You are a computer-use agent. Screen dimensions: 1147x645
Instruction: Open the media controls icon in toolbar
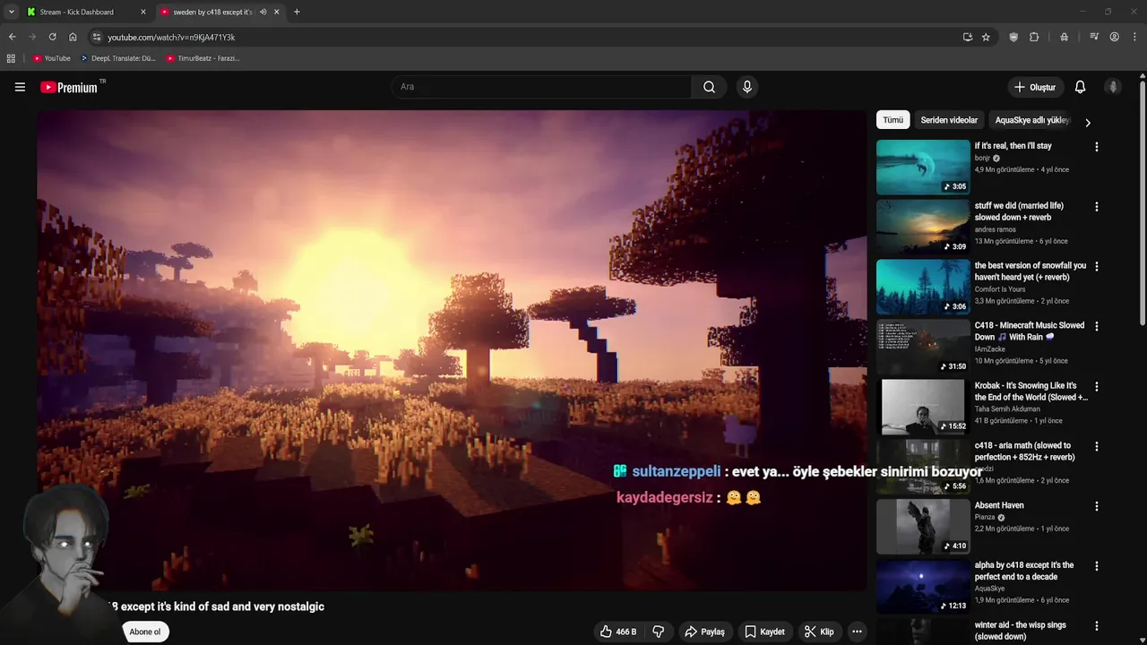click(1094, 37)
